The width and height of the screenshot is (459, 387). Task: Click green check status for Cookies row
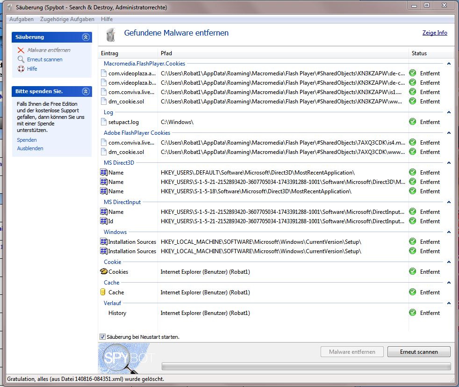click(x=412, y=271)
